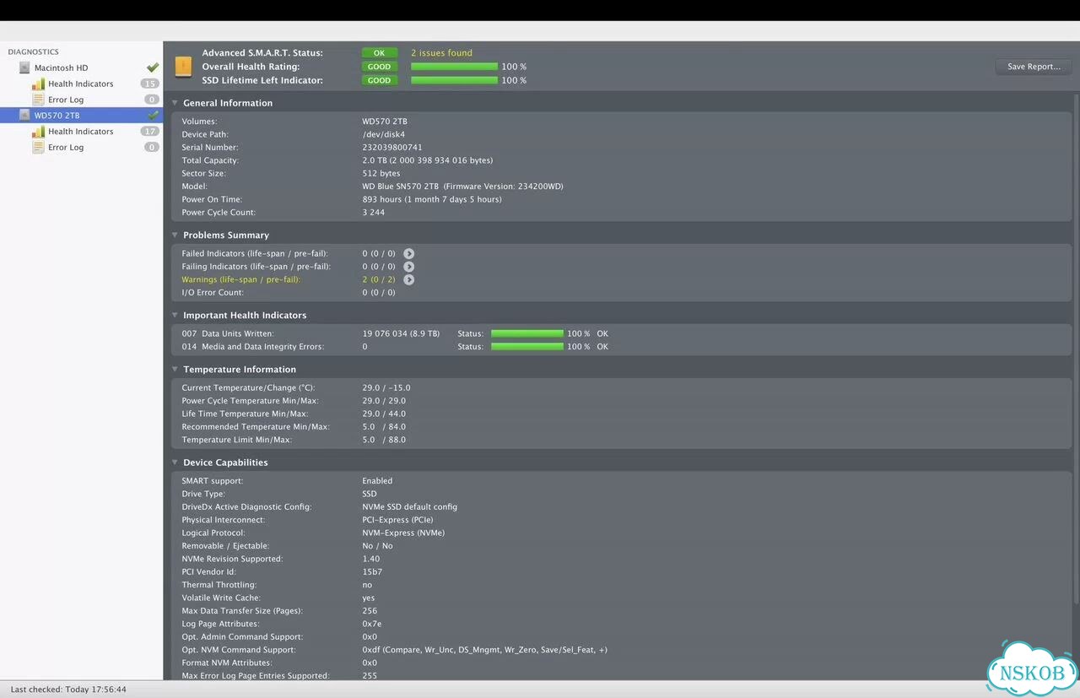Click the 19 076 034 (8.9 TB) value
This screenshot has width=1080, height=698.
[x=401, y=334]
